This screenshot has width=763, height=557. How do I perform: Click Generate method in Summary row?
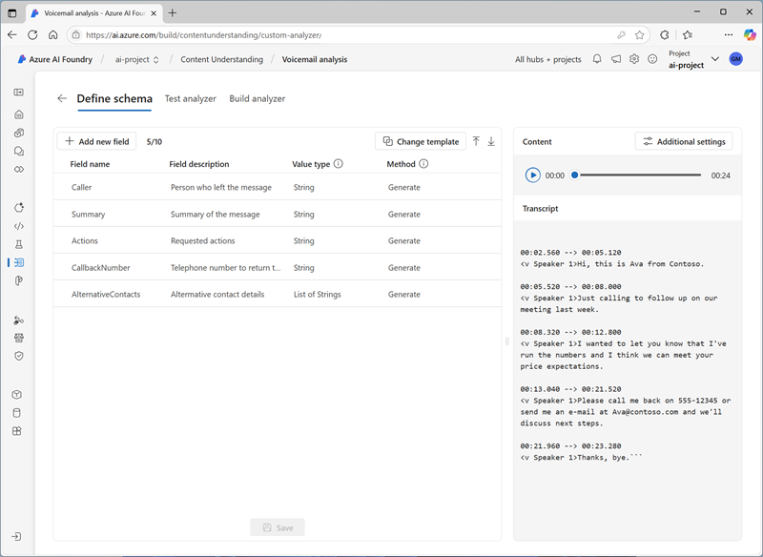click(x=403, y=214)
